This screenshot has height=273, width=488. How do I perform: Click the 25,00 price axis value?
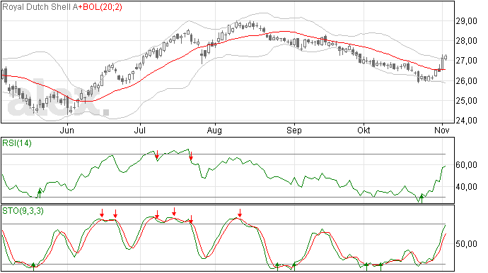(467, 101)
